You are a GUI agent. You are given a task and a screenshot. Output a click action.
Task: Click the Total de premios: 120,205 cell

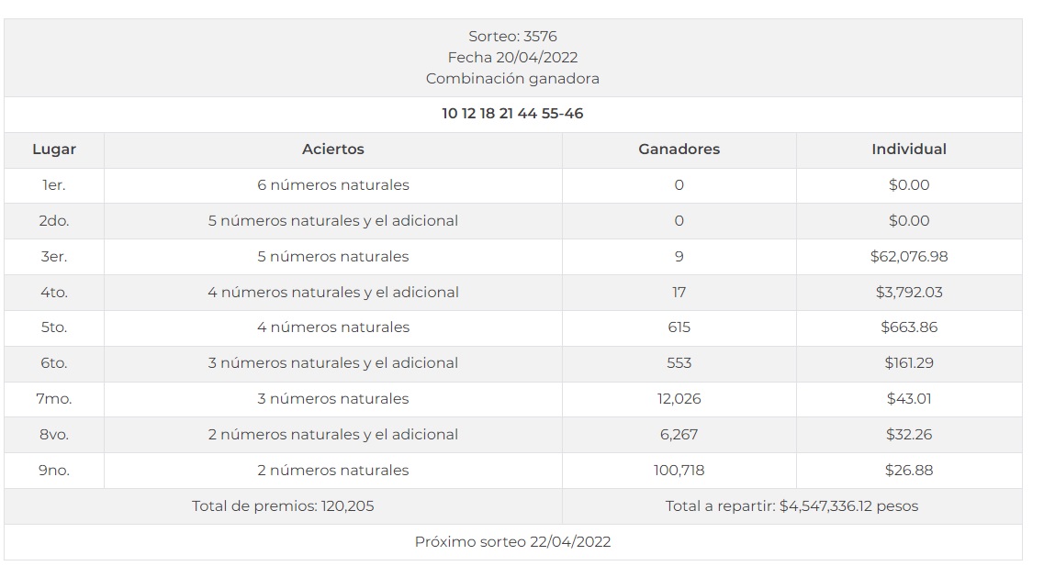click(x=283, y=506)
